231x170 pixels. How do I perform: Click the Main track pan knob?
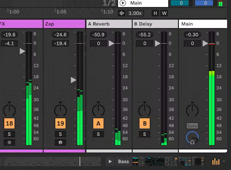(x=192, y=109)
